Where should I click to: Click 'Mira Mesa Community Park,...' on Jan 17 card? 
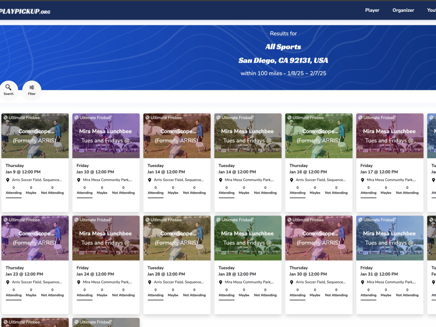point(391,180)
